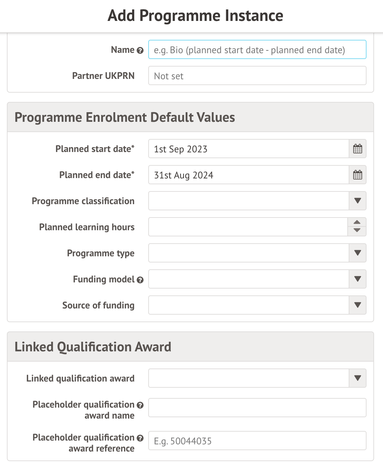
Task: Increase Planned learning hours with up arrow
Action: point(357,222)
